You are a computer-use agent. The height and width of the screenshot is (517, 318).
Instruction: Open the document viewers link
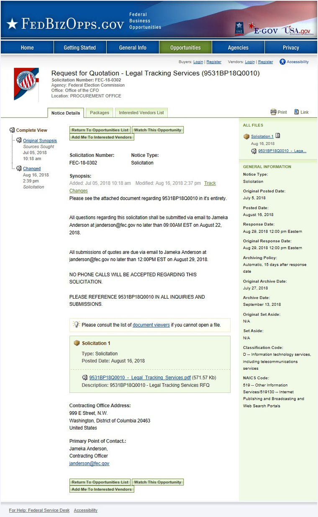[x=151, y=325]
